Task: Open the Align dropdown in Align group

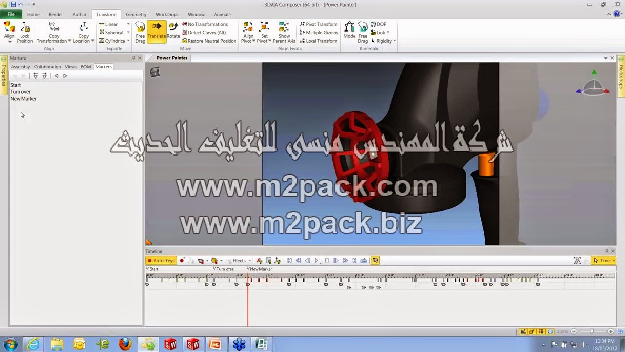Action: click(9, 41)
